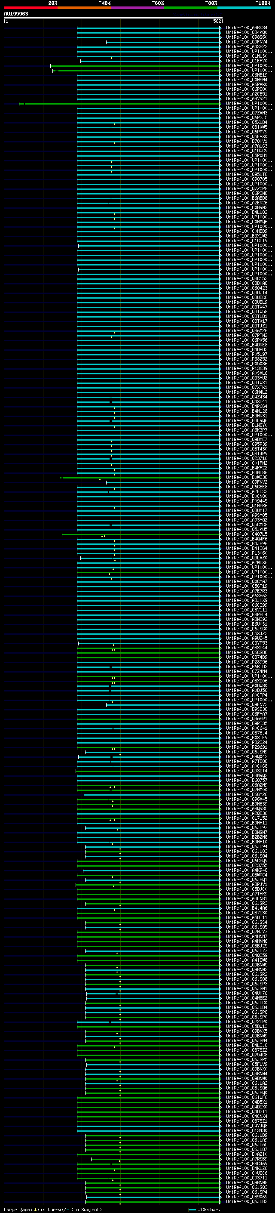275x1213 pixels.
Task: Select hit label UniRef100_A9V921
Action: tap(247, 99)
